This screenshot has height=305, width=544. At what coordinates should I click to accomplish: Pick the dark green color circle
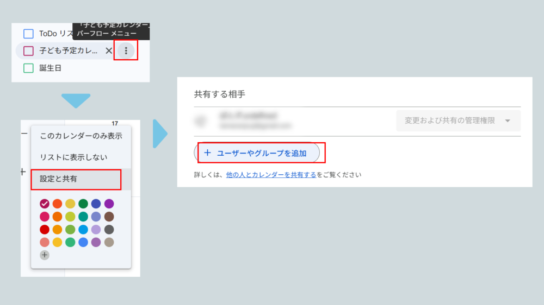pos(83,204)
